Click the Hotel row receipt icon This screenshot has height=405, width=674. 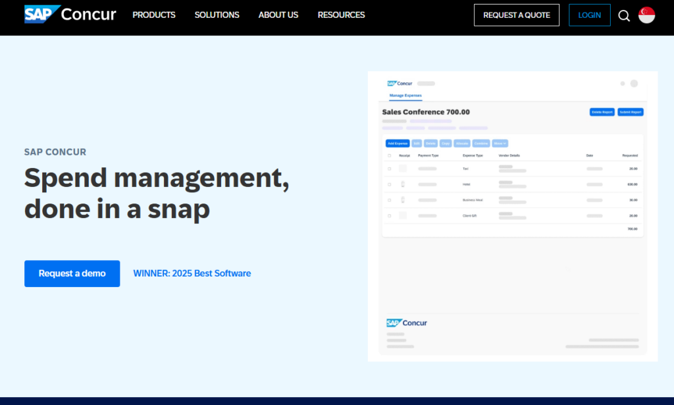[403, 184]
